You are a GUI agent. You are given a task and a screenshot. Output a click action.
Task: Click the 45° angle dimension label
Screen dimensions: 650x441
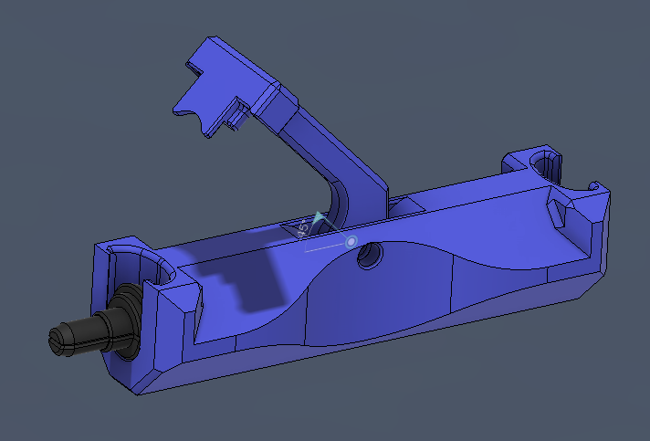coord(304,229)
